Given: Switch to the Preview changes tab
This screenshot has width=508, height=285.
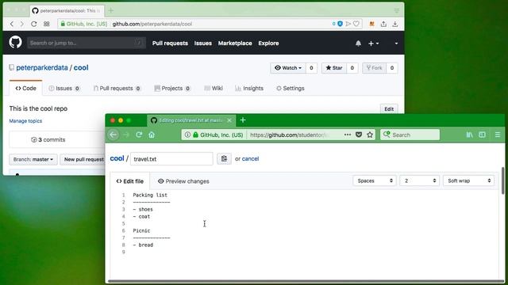Looking at the screenshot, I should pos(183,181).
